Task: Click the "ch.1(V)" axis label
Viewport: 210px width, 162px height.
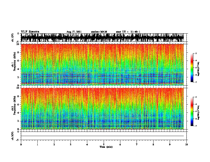Action: 13,38
